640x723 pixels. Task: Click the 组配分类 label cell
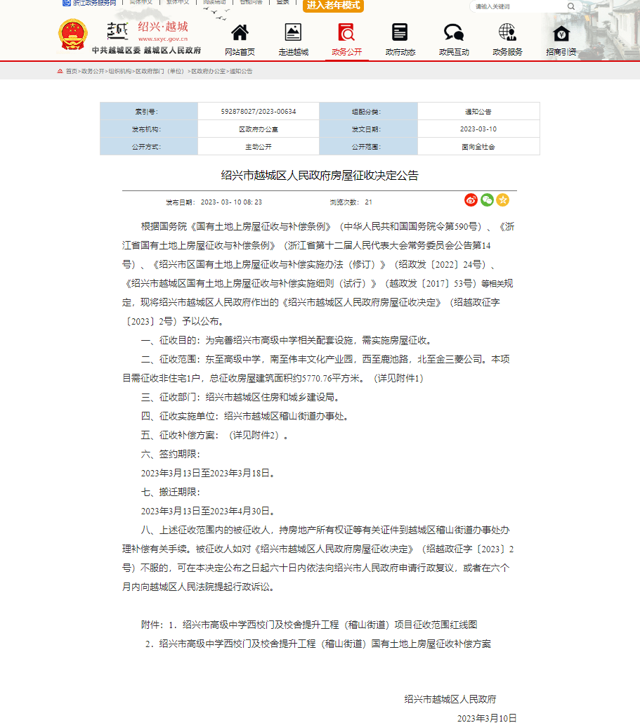pos(368,112)
